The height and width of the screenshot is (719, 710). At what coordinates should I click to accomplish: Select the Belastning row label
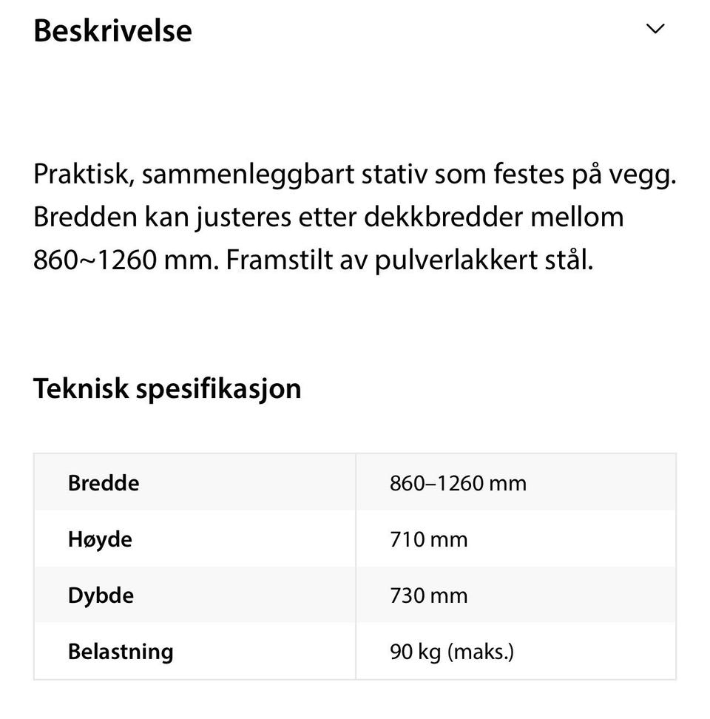(121, 652)
